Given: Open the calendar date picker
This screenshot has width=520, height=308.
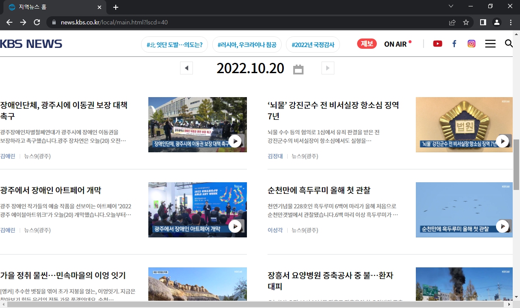Looking at the screenshot, I should pos(298,69).
